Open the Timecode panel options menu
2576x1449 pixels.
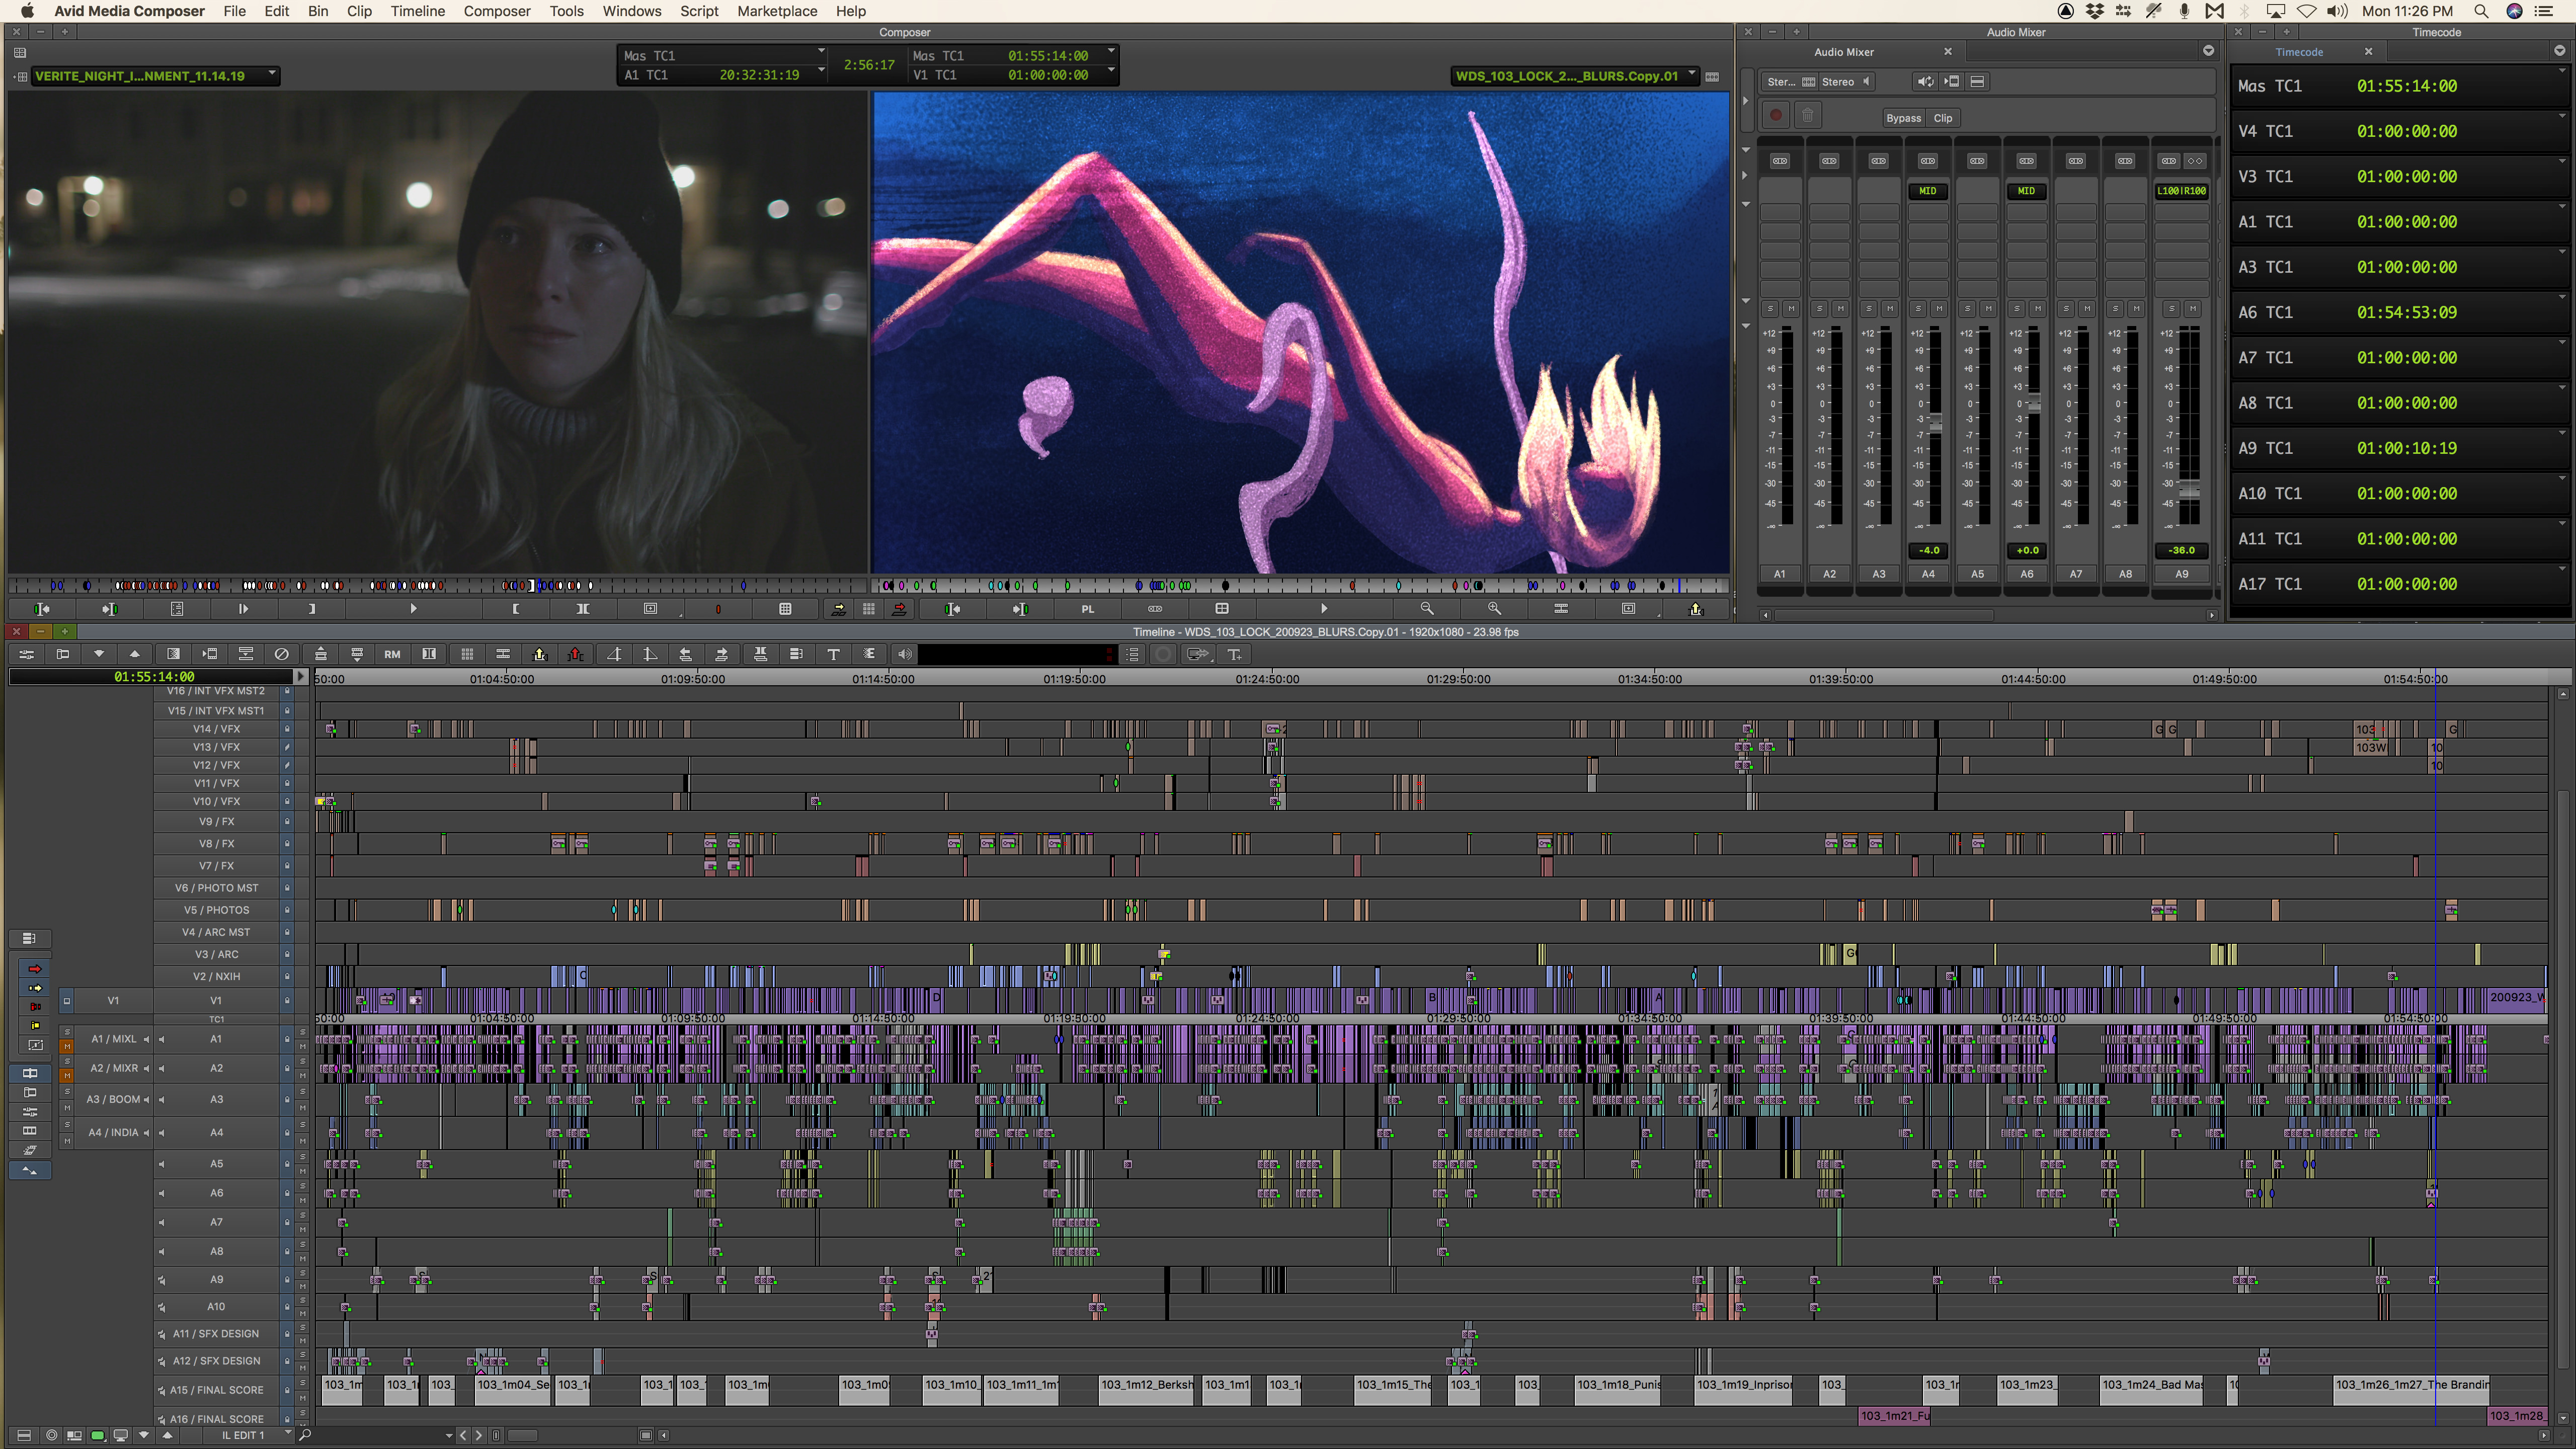2559,51
